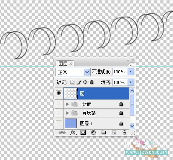Lock transparent pixels
Image resolution: width=173 pixels, height=160 pixels.
pos(72,82)
